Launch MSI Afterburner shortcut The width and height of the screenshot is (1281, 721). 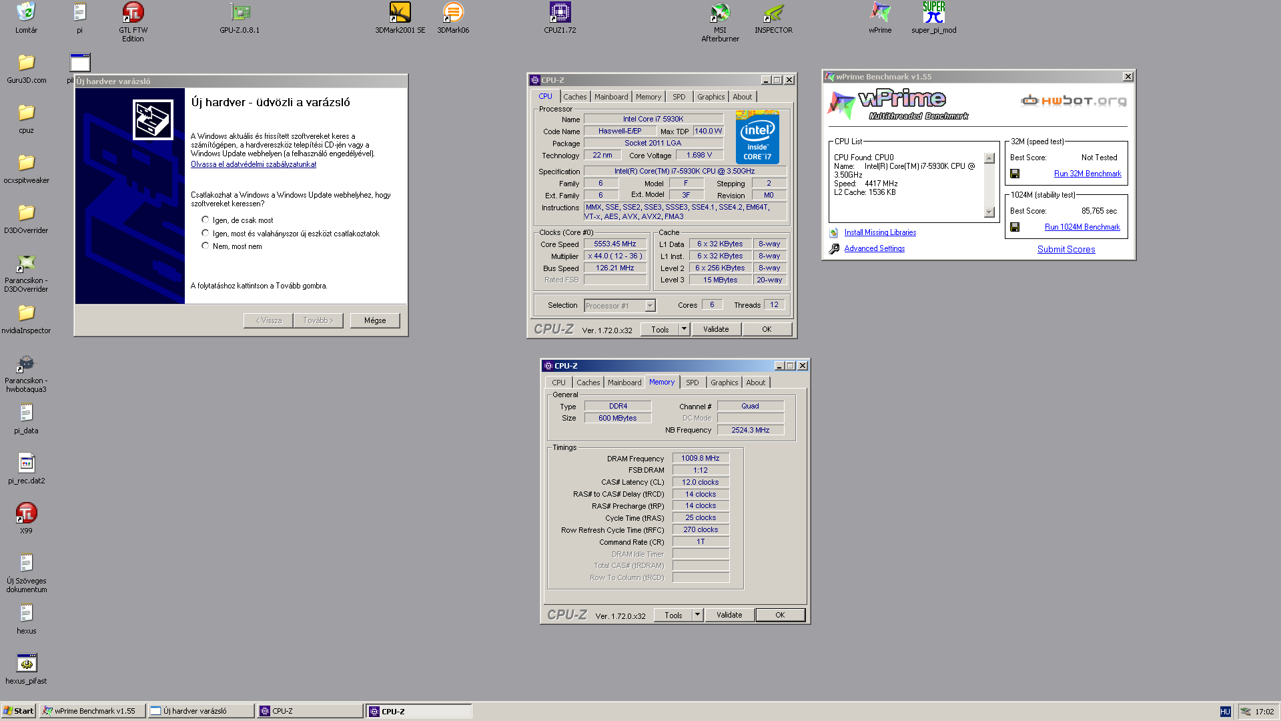(x=720, y=22)
